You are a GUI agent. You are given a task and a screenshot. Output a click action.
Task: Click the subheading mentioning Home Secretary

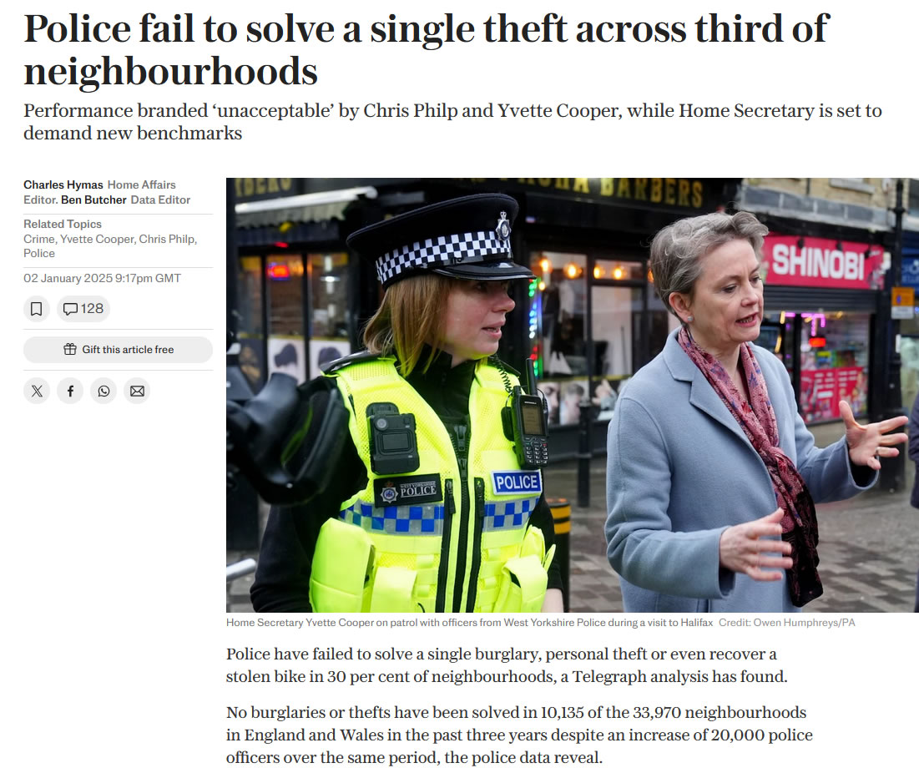[x=452, y=122]
